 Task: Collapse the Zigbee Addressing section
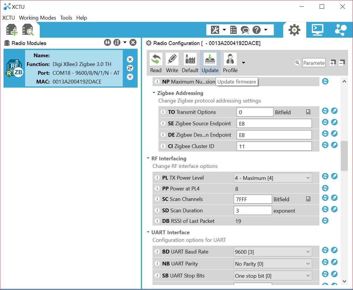click(x=154, y=93)
